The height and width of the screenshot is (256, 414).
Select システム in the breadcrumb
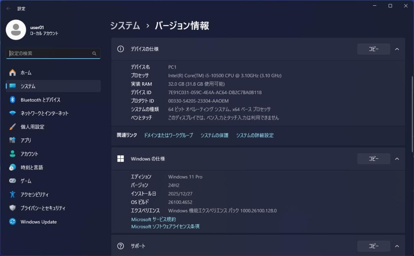coord(125,25)
